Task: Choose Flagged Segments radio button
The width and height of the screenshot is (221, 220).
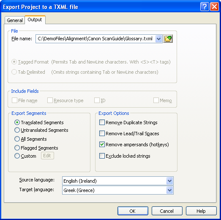Action: pyautogui.click(x=17, y=148)
